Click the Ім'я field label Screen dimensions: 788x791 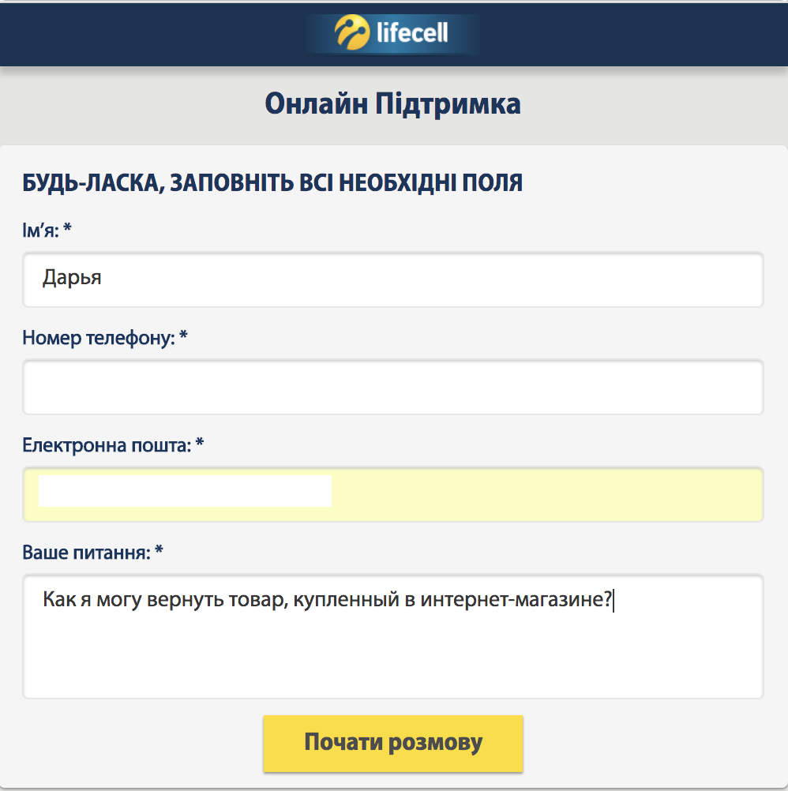(41, 231)
